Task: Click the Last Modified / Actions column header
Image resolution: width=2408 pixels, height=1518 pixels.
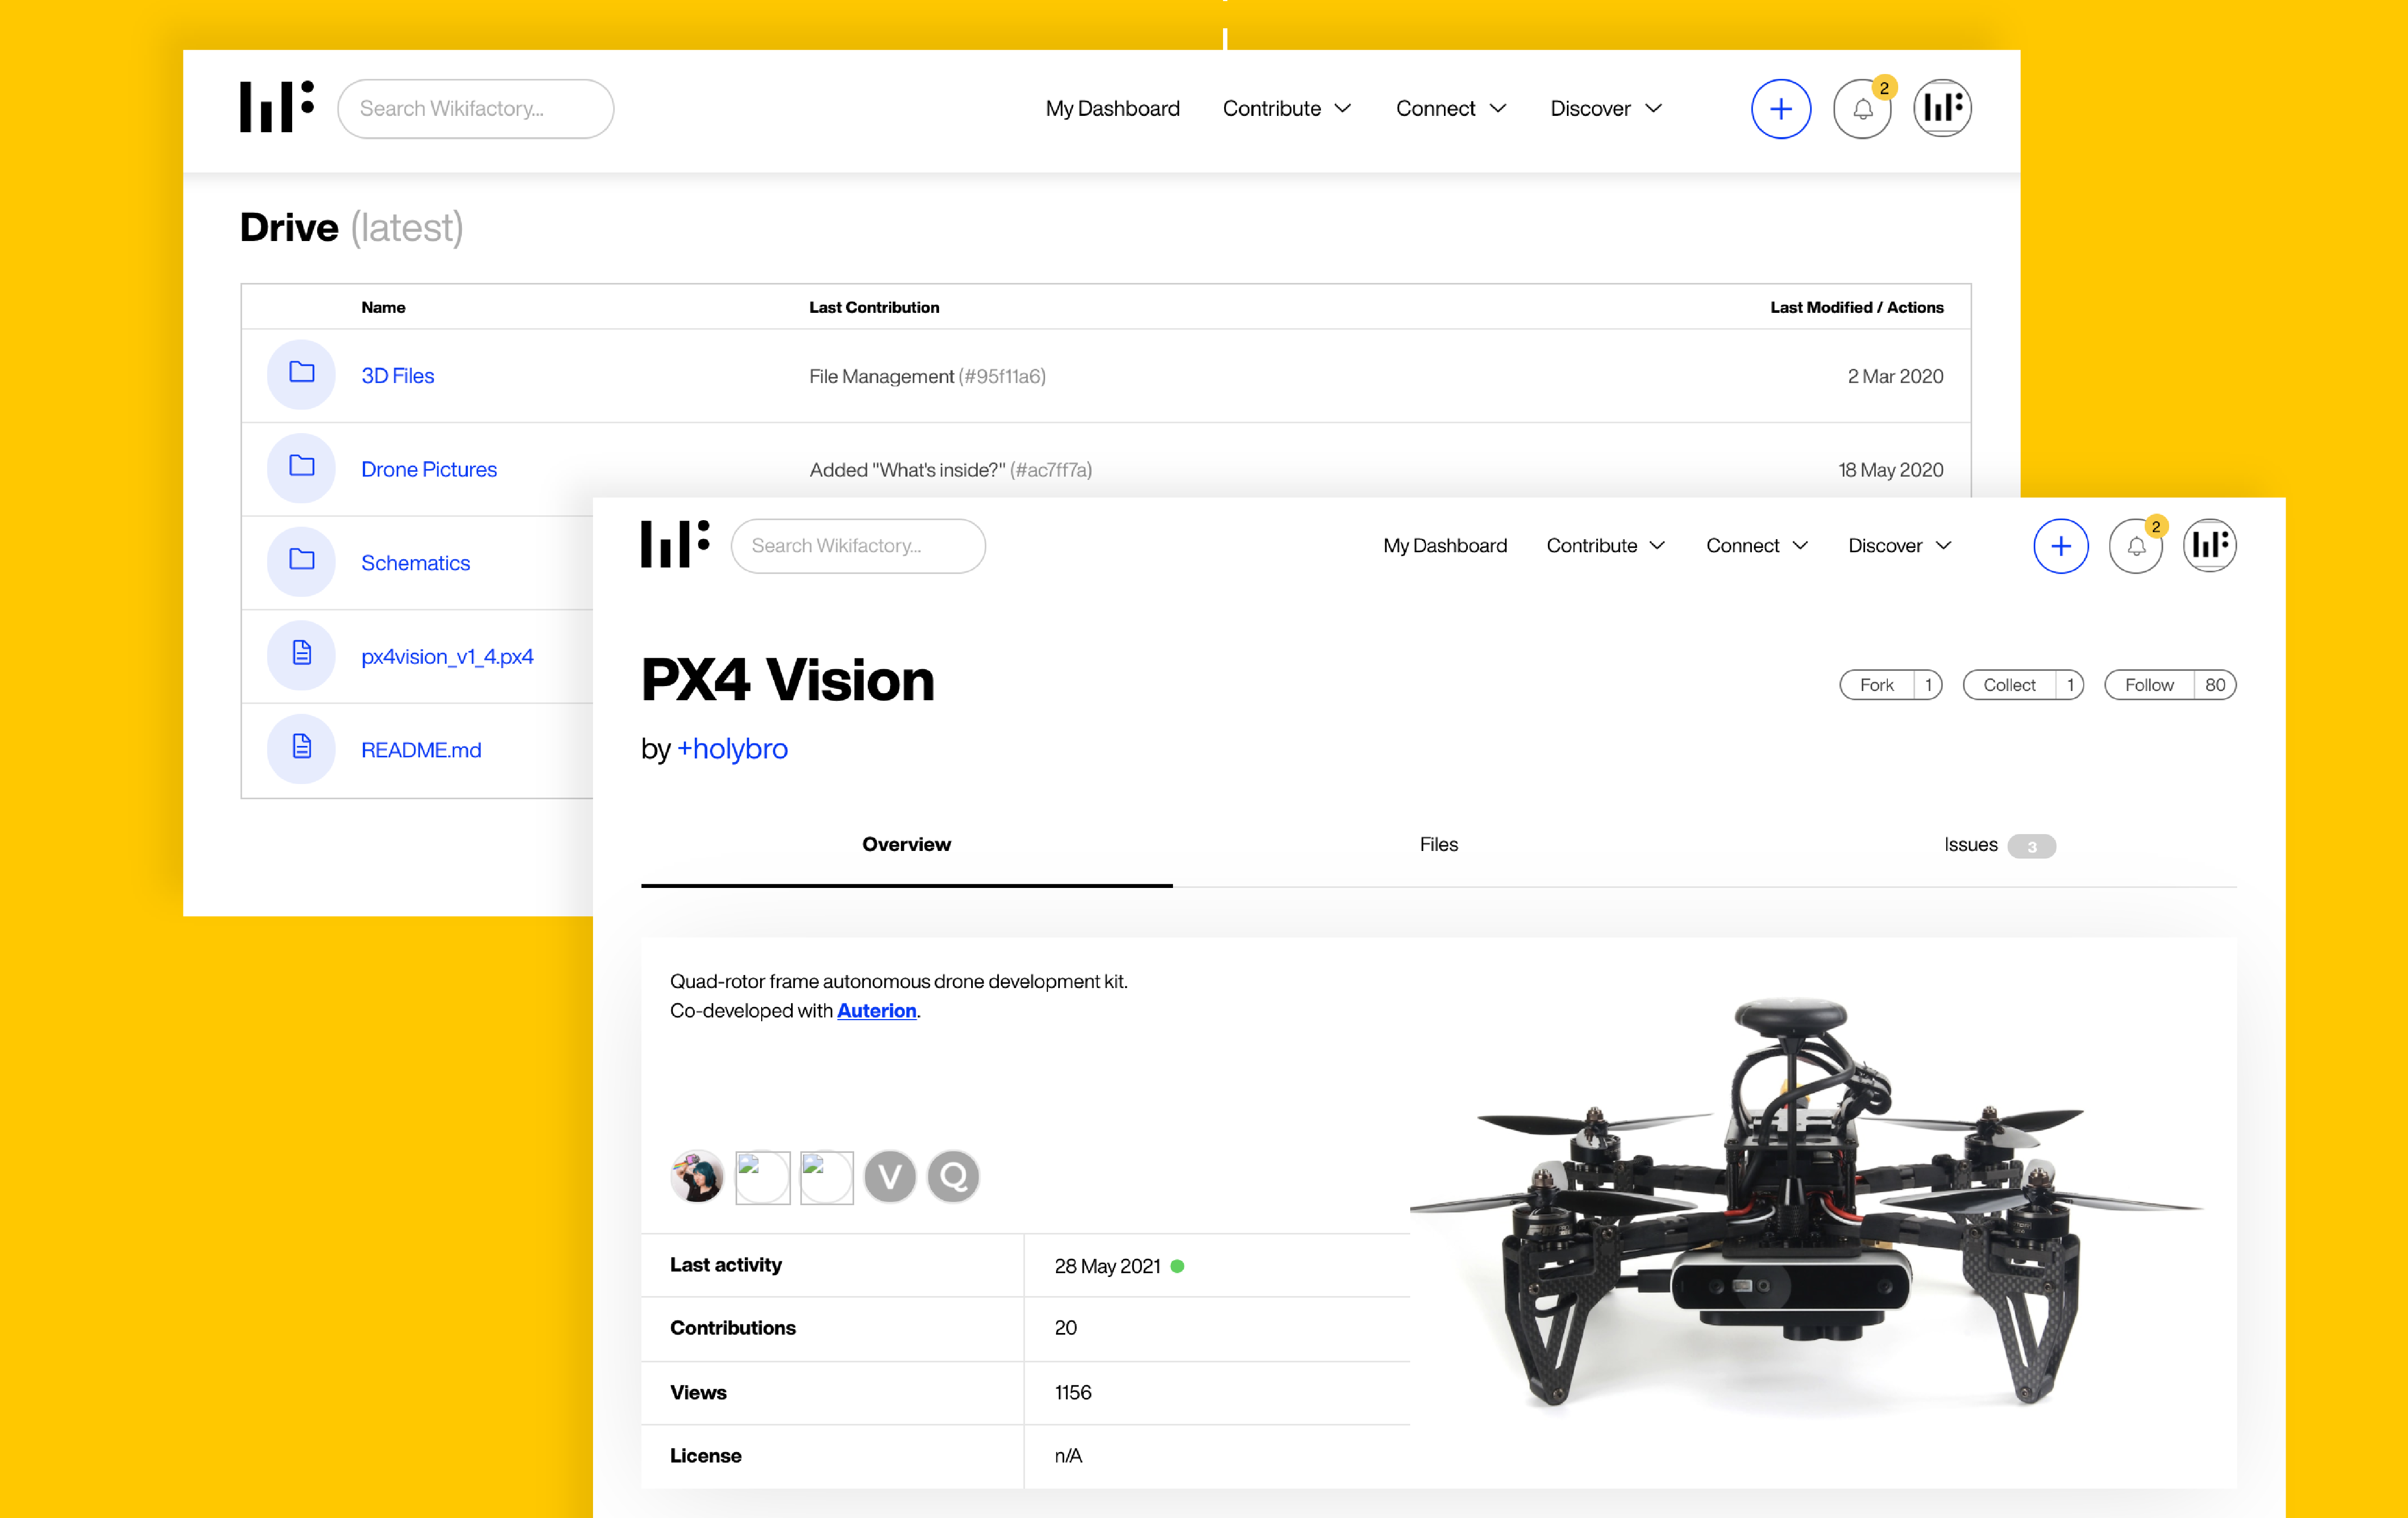Action: click(x=1856, y=307)
